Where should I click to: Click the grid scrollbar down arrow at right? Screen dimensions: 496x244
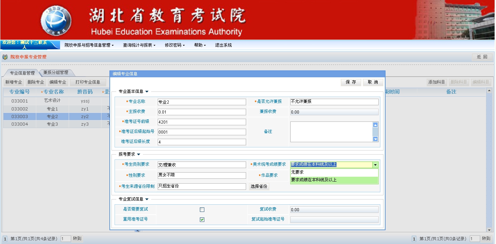coord(489,230)
